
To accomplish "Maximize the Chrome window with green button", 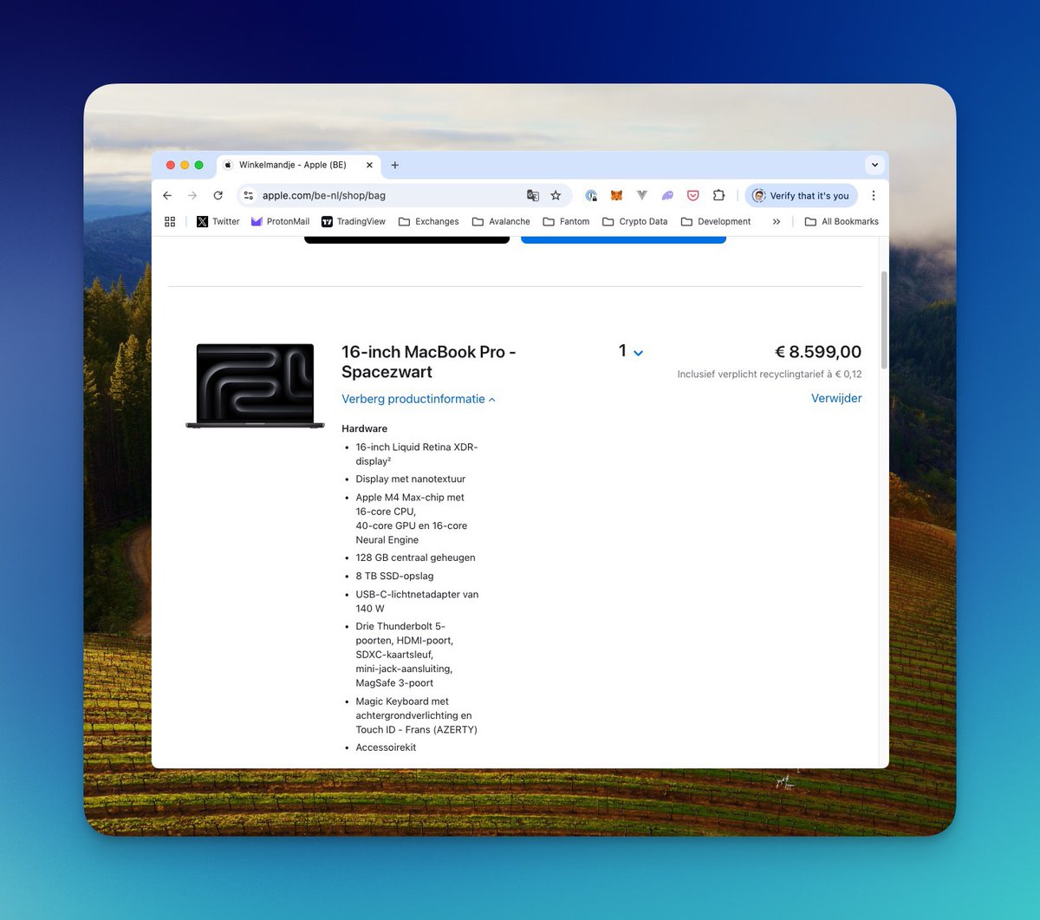I will pos(198,165).
